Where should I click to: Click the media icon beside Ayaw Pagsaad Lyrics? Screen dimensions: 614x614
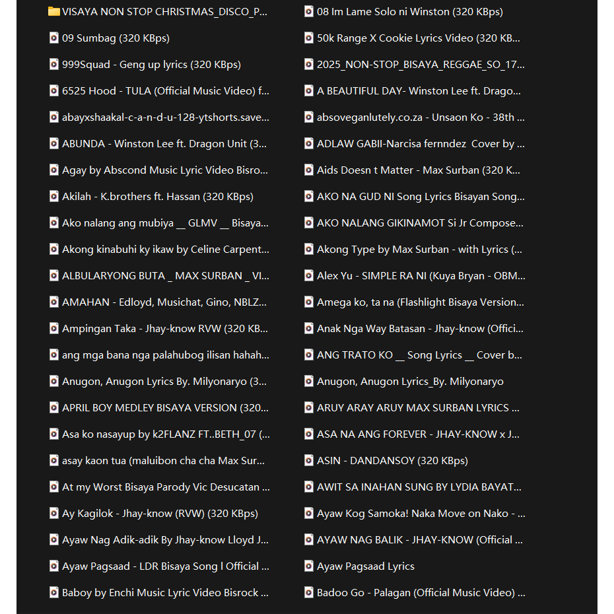309,566
